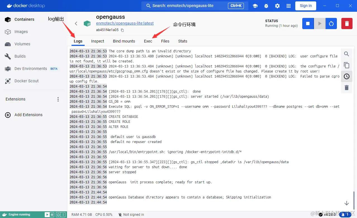Switch to the Logs tab
The width and height of the screenshot is (357, 218).
[x=78, y=41]
